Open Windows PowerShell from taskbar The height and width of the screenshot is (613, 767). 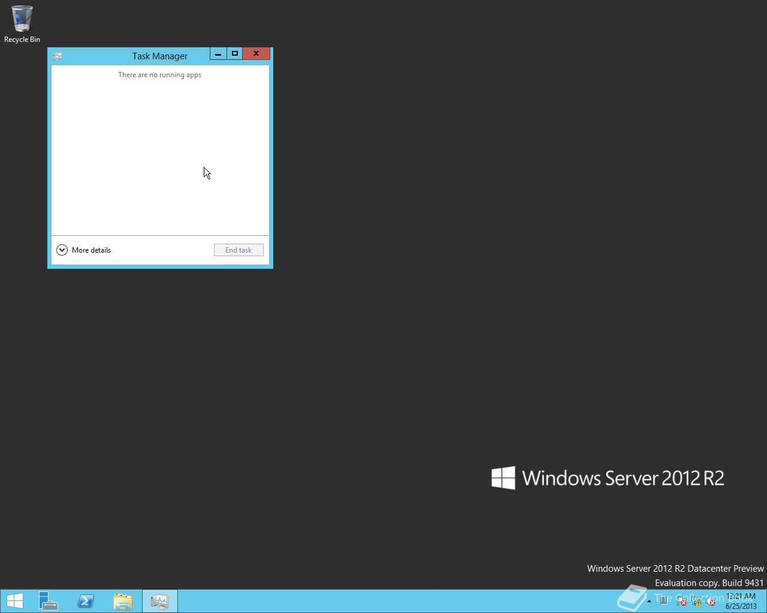(86, 601)
